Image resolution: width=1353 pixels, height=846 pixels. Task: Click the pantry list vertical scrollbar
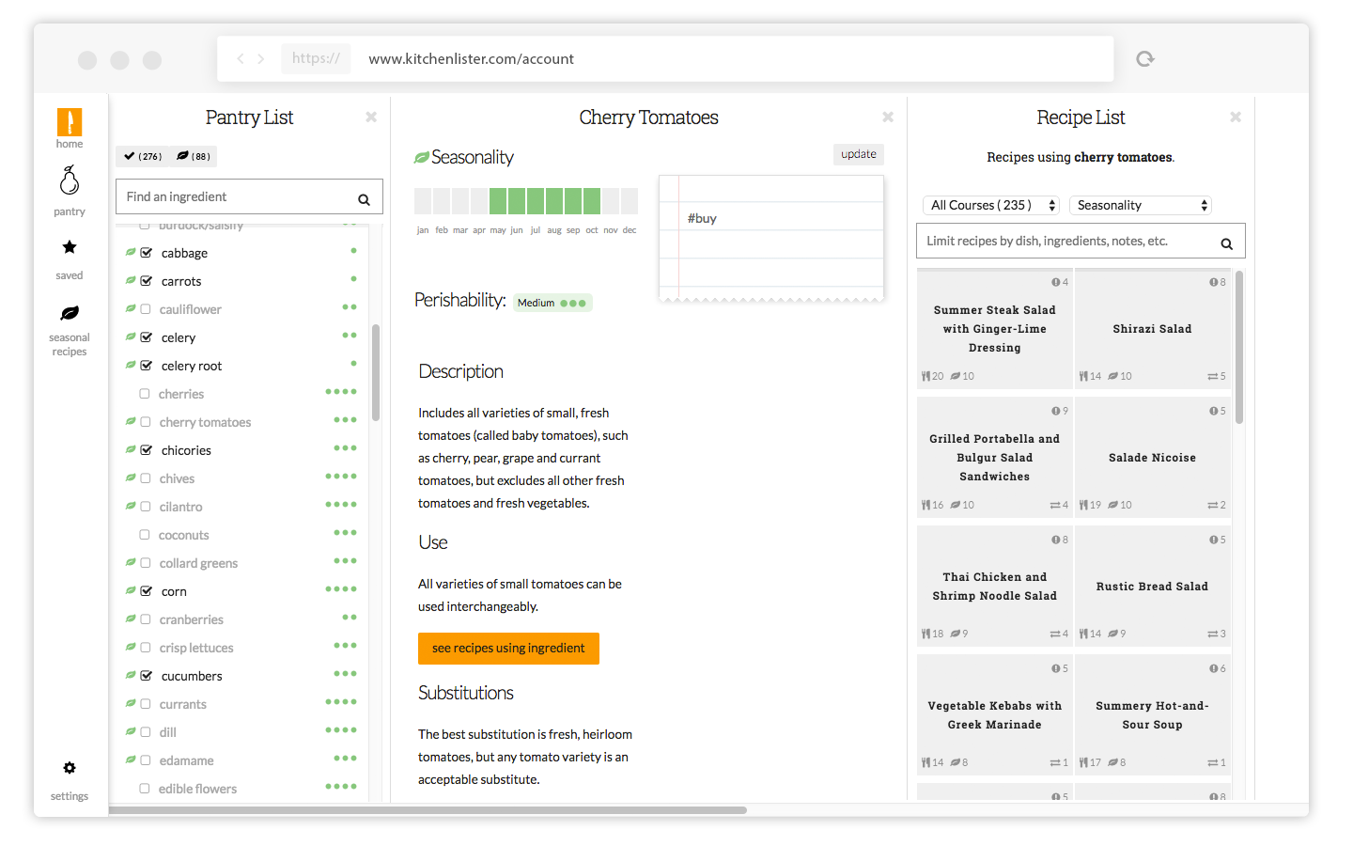(376, 373)
